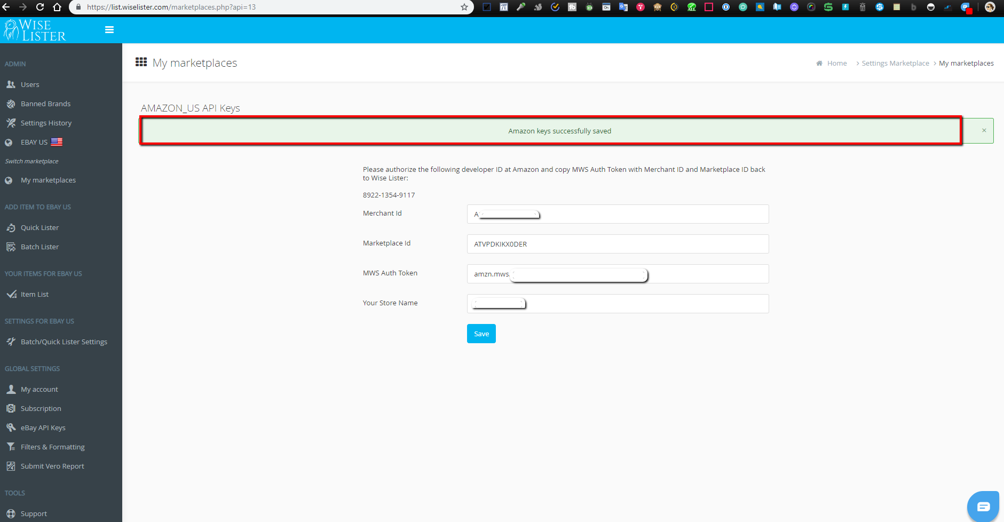Click the globe icon beside EBAY US

[9, 143]
